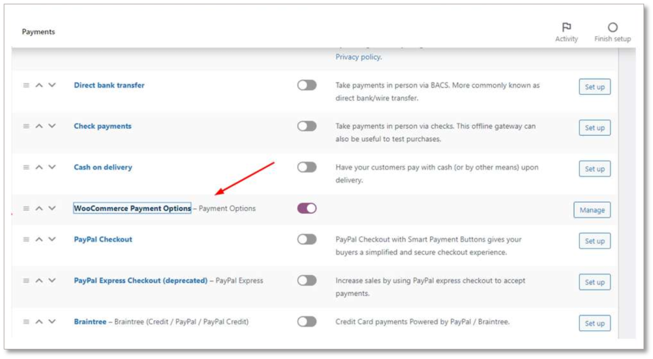Click Set up for PayPal Checkout
The image size is (653, 359).
[x=595, y=241]
